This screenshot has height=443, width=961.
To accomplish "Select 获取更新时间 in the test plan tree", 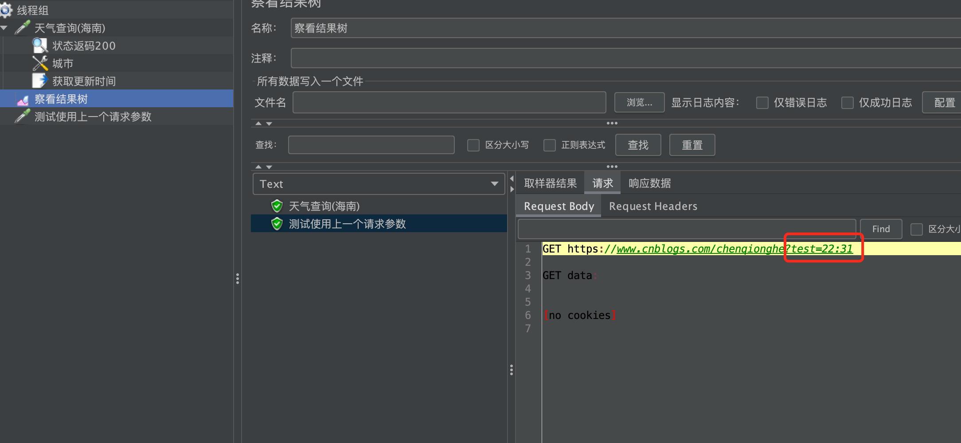I will 84,81.
